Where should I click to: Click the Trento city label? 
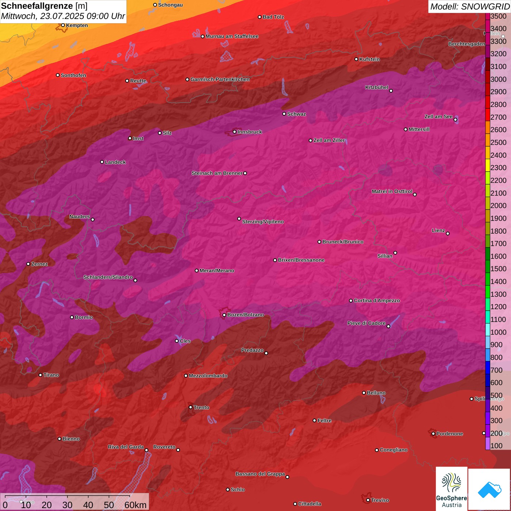(x=201, y=407)
